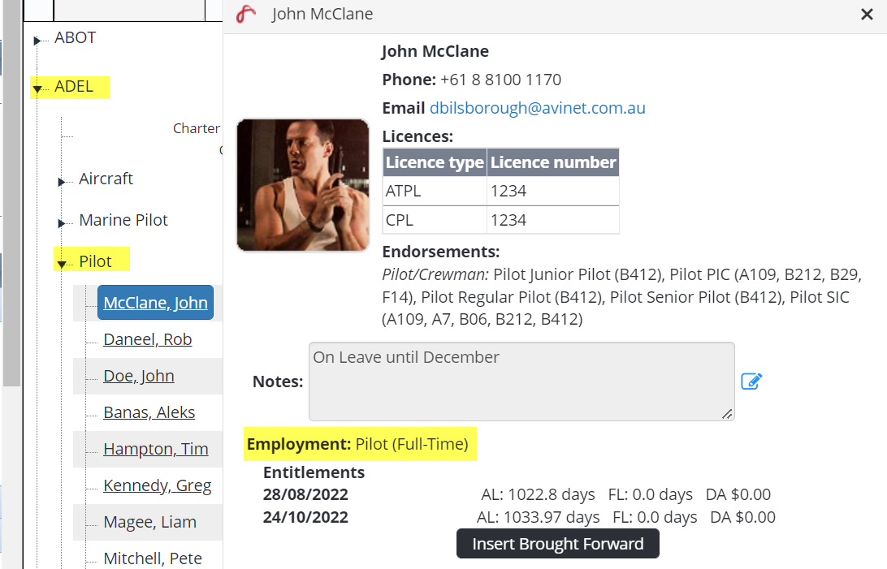Image resolution: width=887 pixels, height=569 pixels.
Task: Expand the Marine Pilot node
Action: (x=62, y=223)
